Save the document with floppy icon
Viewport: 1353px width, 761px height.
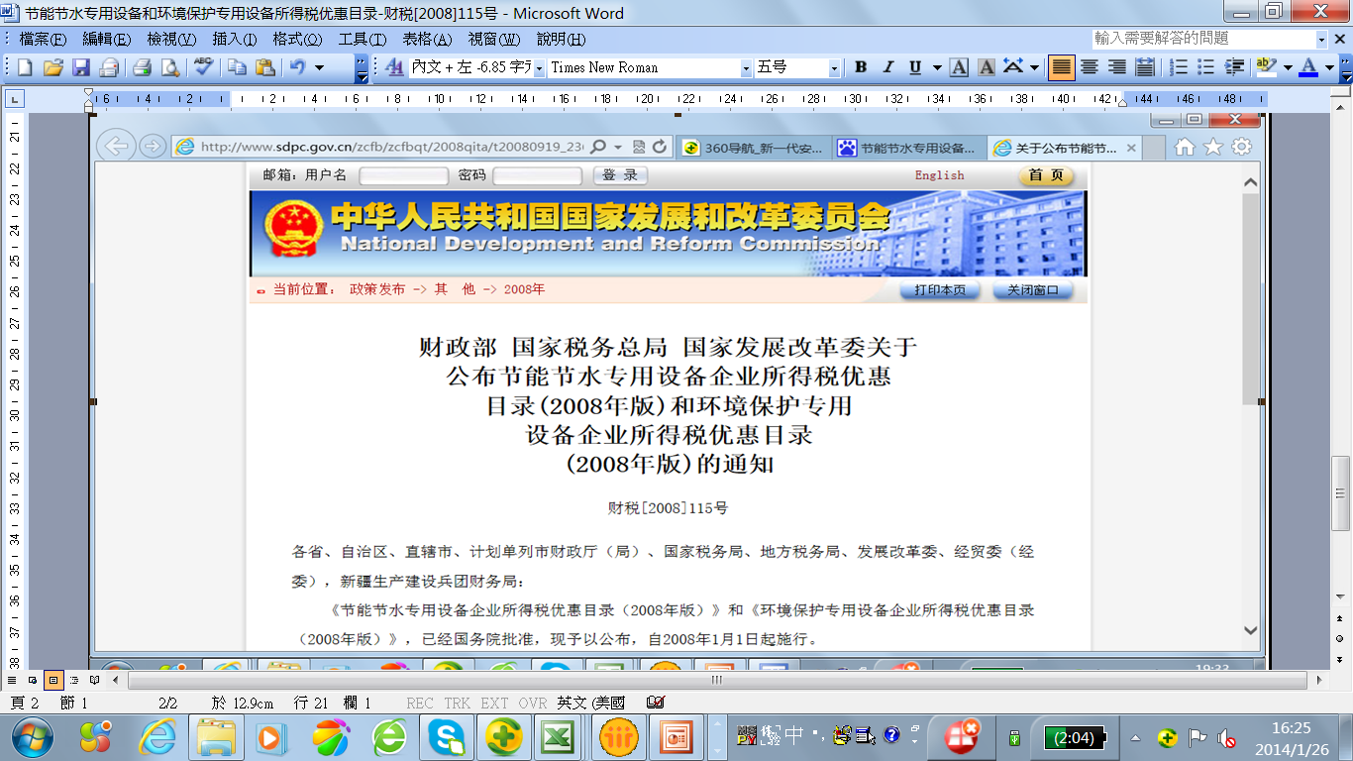coord(80,67)
